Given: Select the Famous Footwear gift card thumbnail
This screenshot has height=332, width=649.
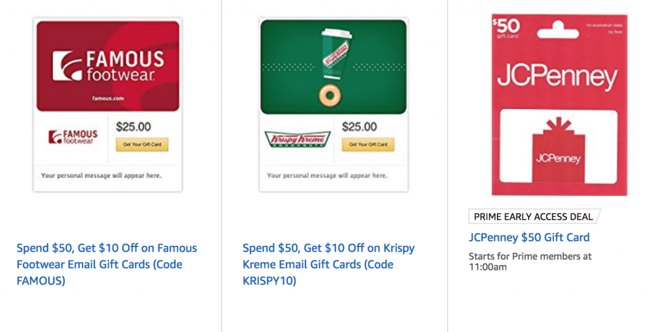Looking at the screenshot, I should pos(107,105).
